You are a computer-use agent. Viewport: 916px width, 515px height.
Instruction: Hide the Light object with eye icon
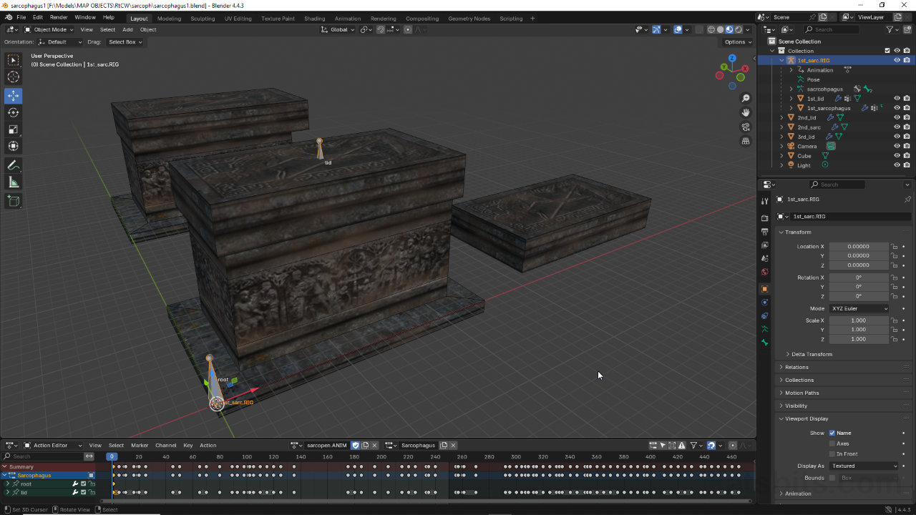(x=897, y=165)
